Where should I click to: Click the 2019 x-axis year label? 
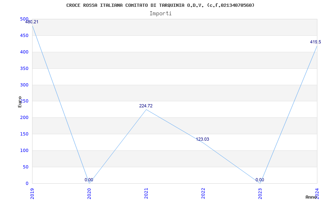(x=32, y=193)
